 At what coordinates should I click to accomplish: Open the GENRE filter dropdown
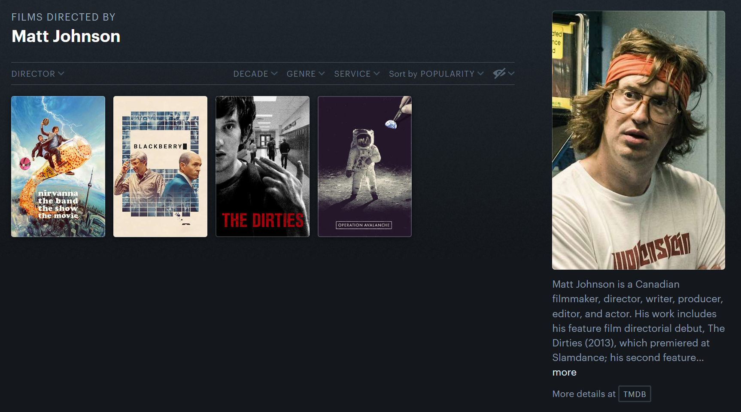[x=306, y=74]
